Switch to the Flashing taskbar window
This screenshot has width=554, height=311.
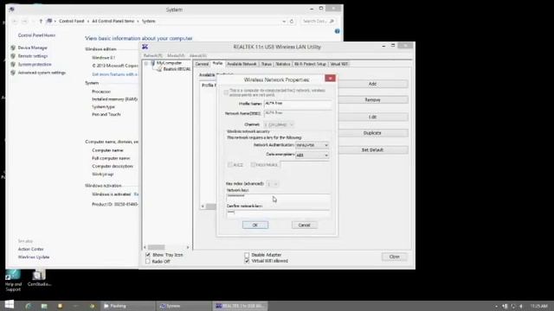pos(128,306)
